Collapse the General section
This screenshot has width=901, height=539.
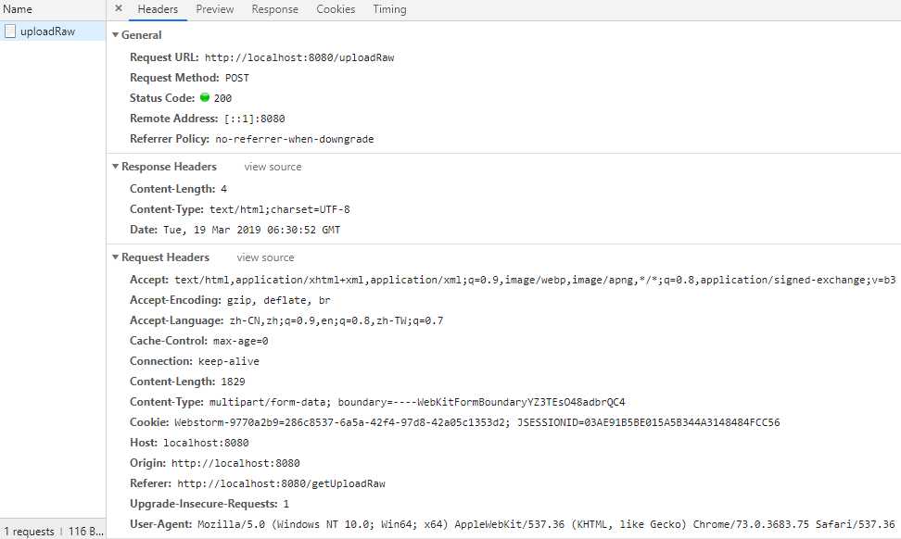(x=116, y=35)
